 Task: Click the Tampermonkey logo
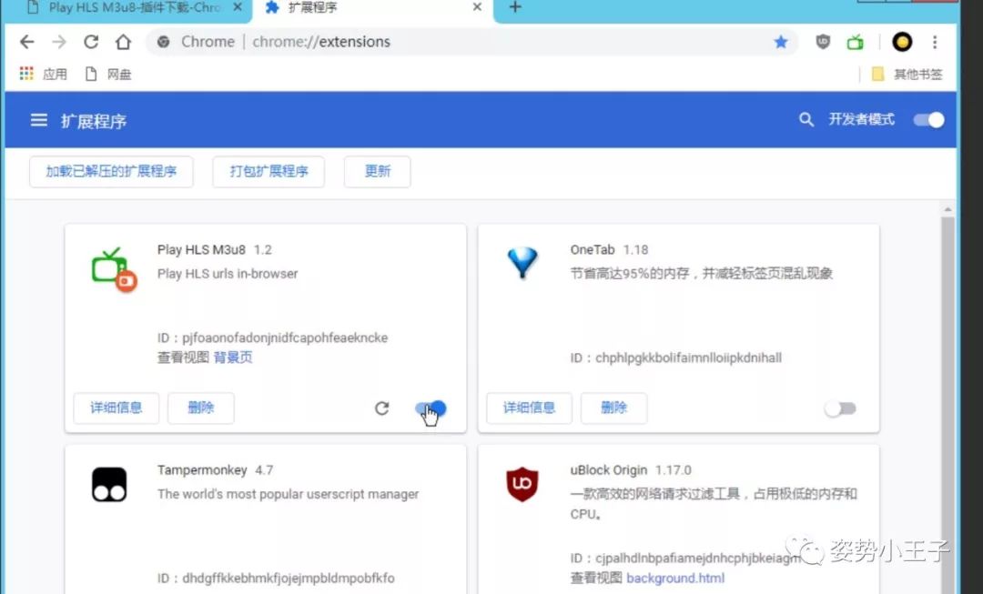tap(109, 484)
